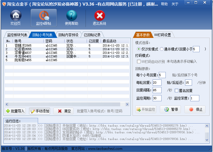Open 已回帖记录 tab
213x152 pixels.
point(92,35)
